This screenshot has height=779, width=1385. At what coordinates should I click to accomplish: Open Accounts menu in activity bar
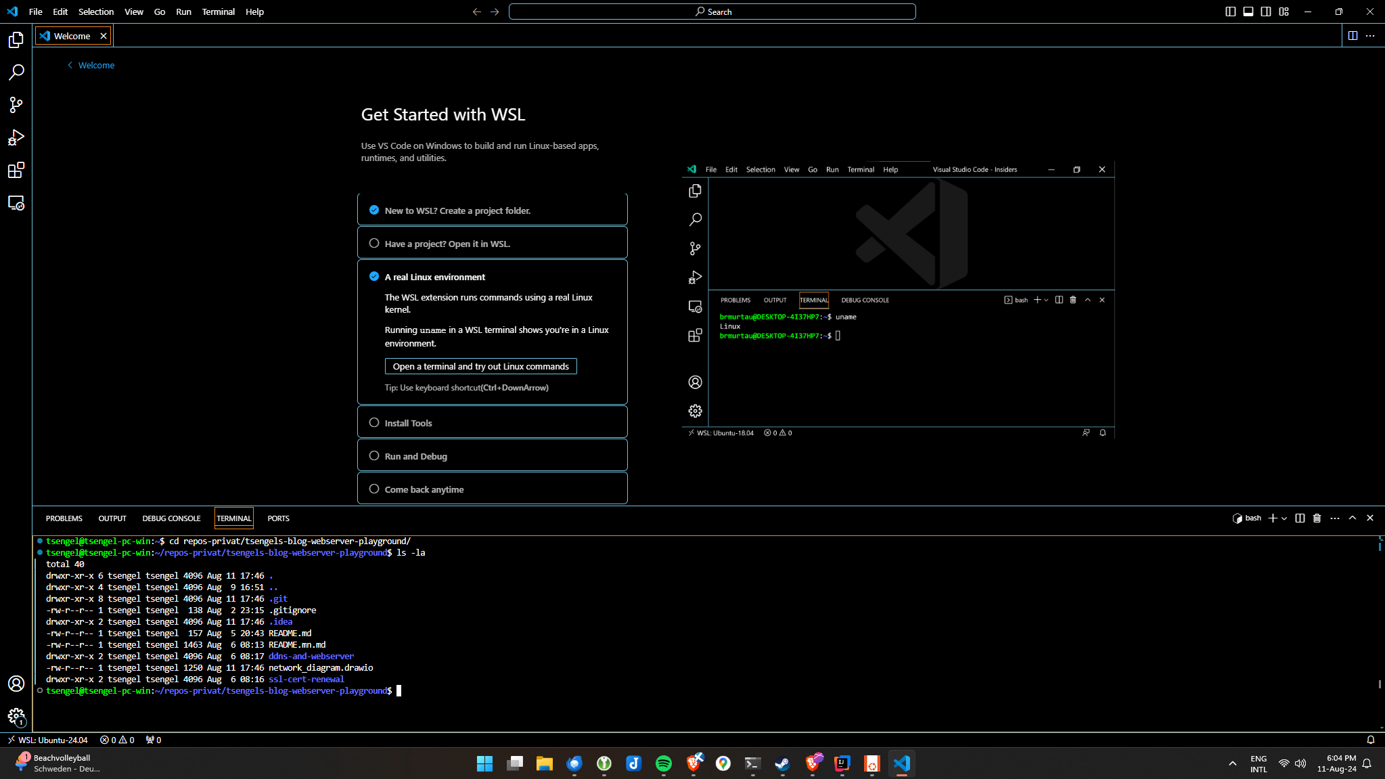(x=16, y=684)
